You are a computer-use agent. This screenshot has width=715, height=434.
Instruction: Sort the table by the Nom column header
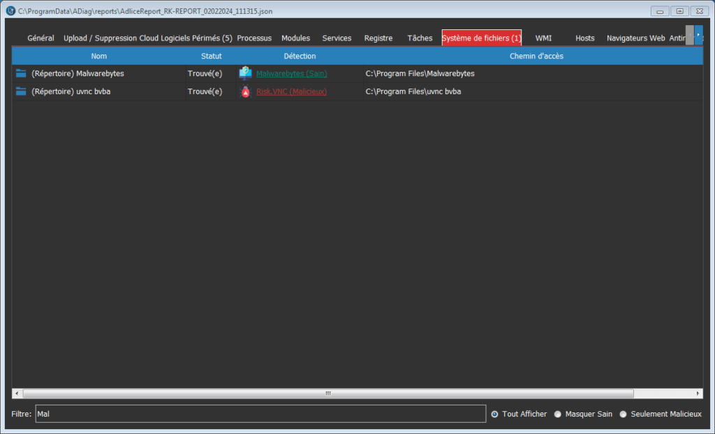point(98,56)
